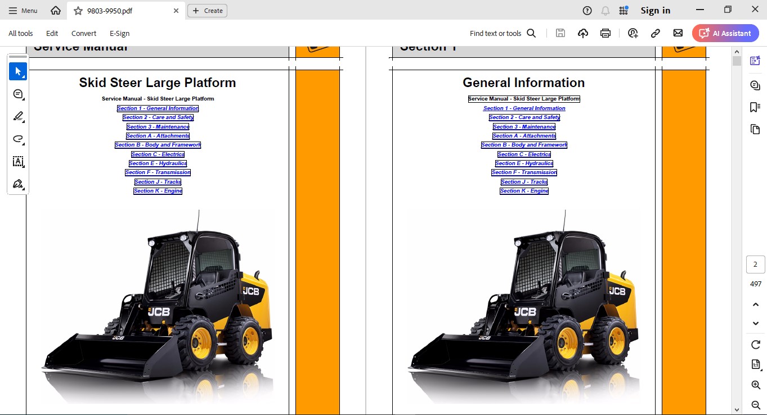Follow the Section E - Hydraulics link on left page
This screenshot has width=767, height=415.
[x=158, y=163]
